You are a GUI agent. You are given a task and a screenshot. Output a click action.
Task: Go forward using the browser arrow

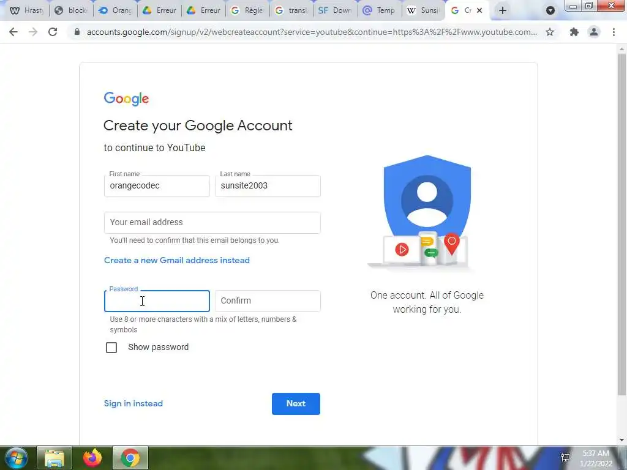click(33, 32)
